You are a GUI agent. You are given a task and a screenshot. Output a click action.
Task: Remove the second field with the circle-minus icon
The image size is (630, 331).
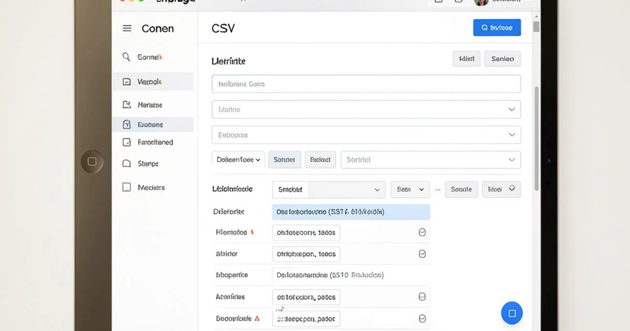click(x=422, y=253)
